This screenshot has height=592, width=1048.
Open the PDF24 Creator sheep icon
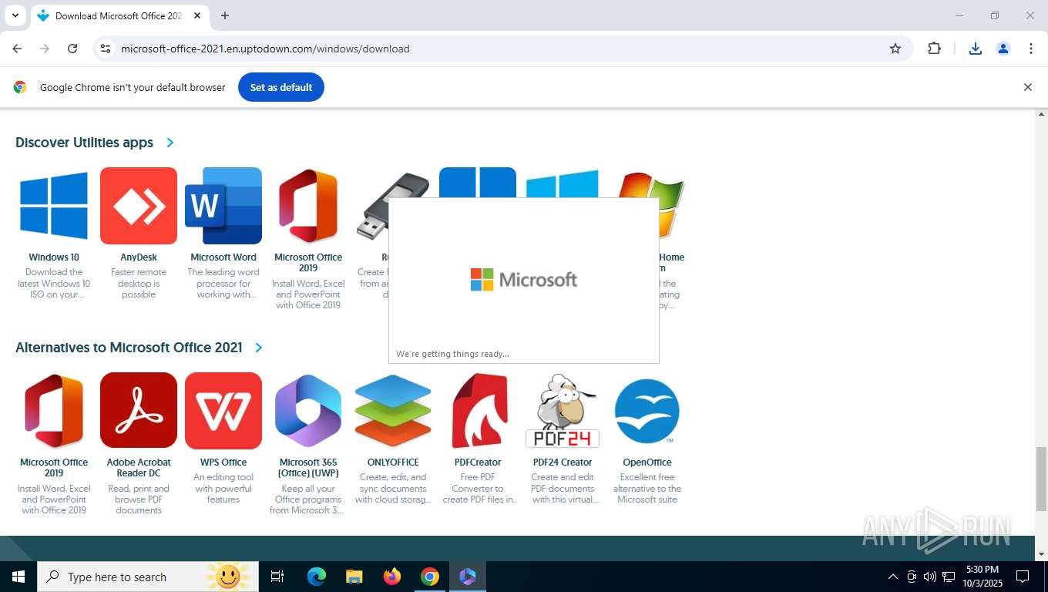pos(563,411)
